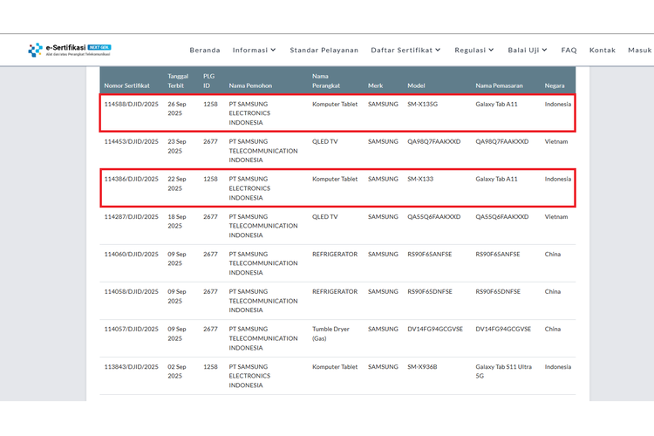Click Vietnam in the QA98Q7FAAKXXD row
The image size is (654, 436).
click(556, 141)
